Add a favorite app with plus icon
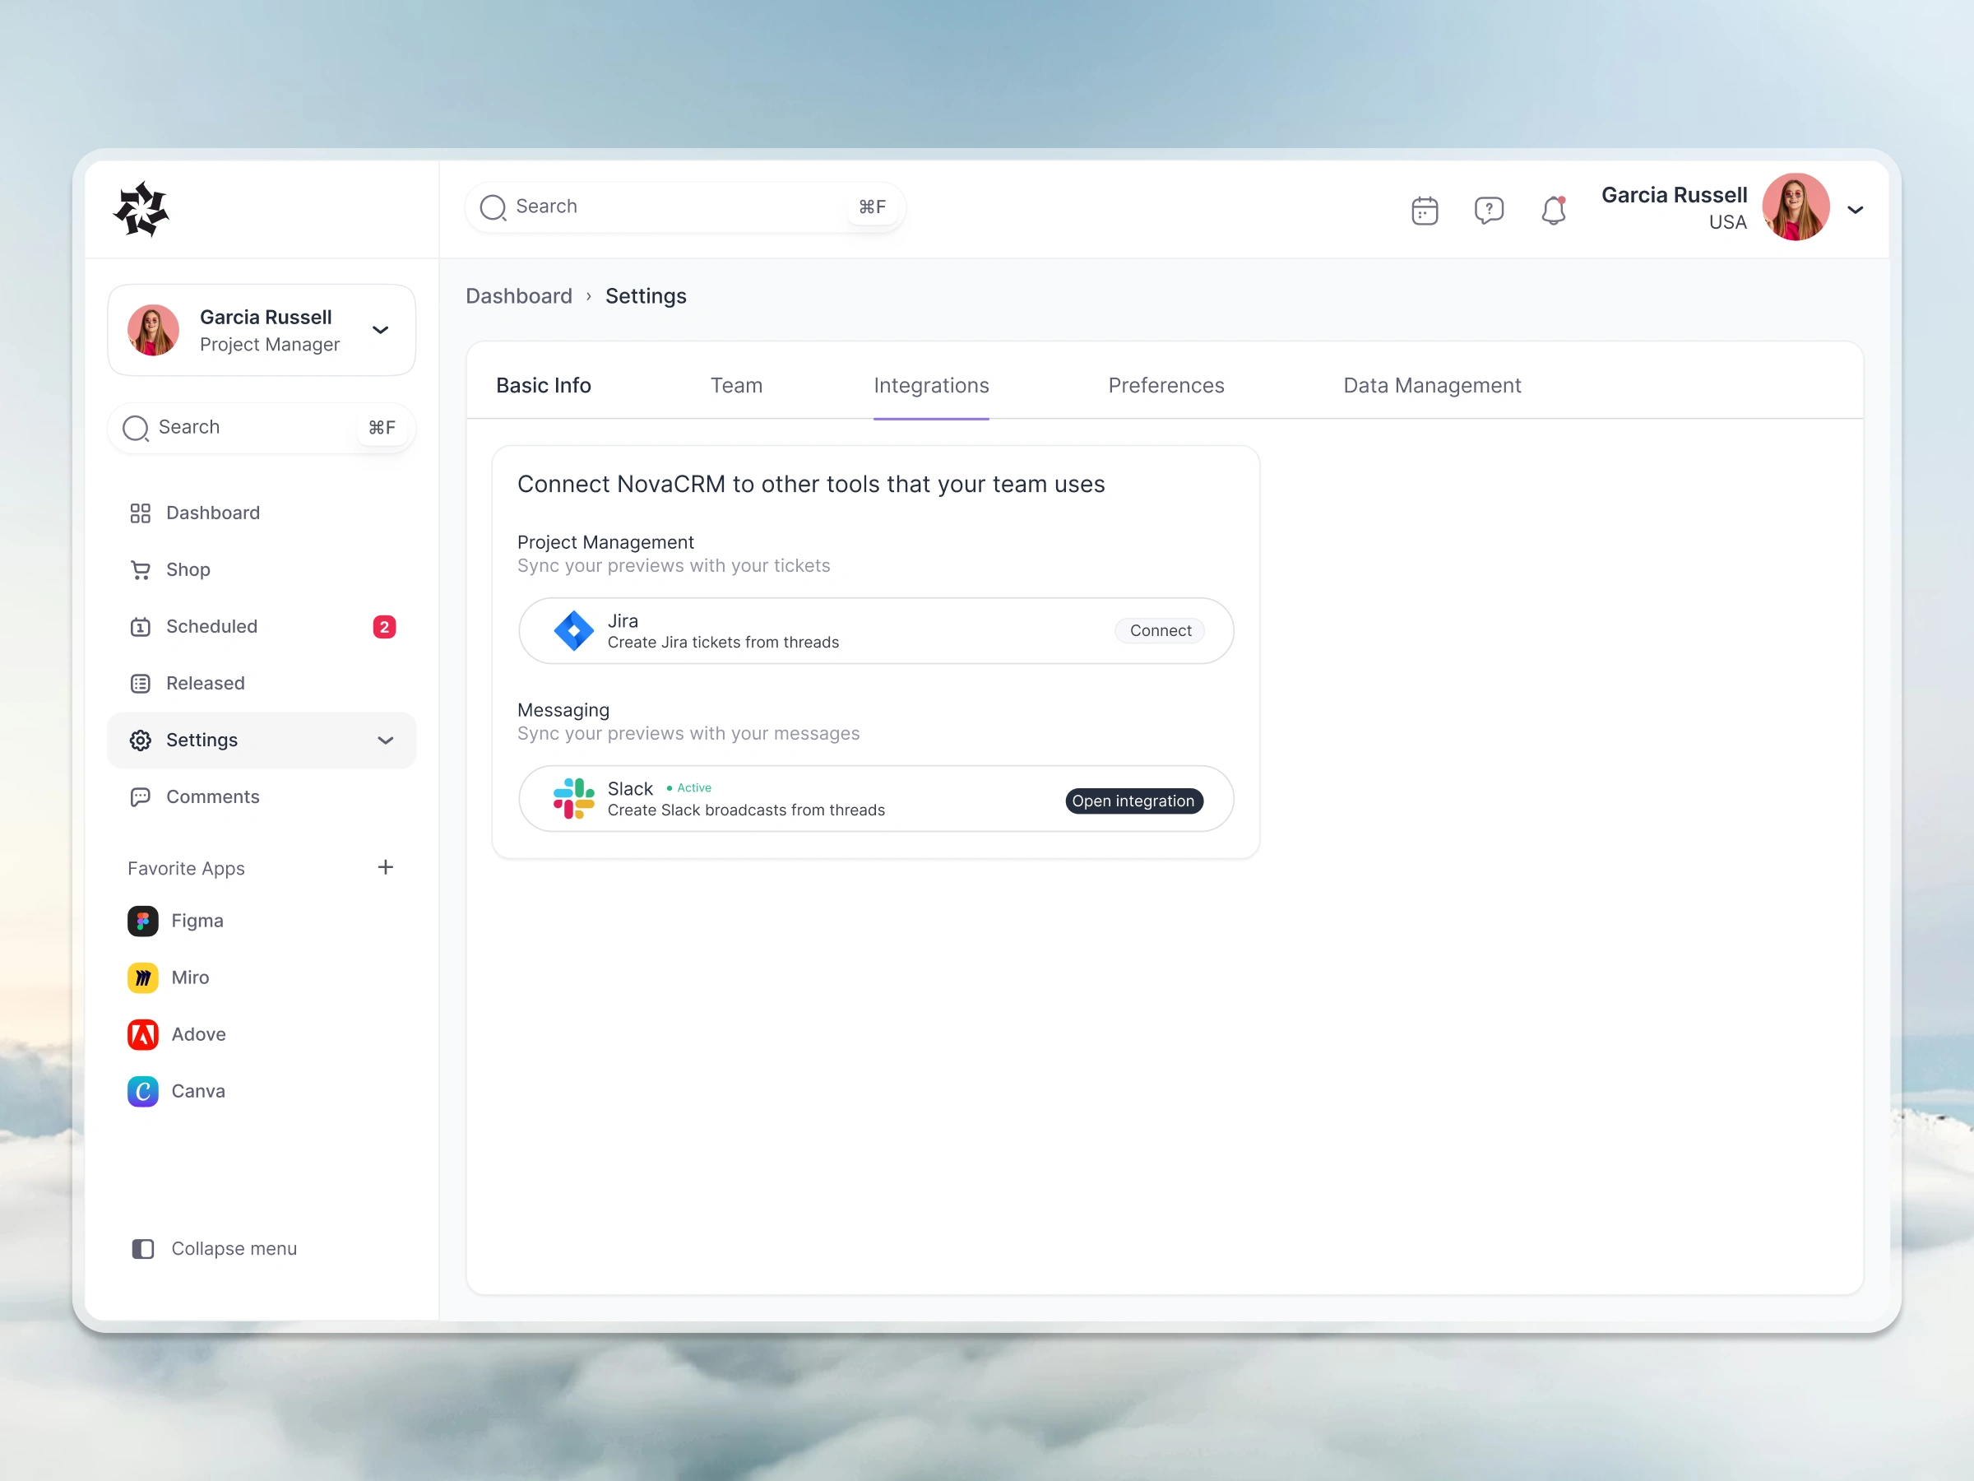 pos(386,868)
